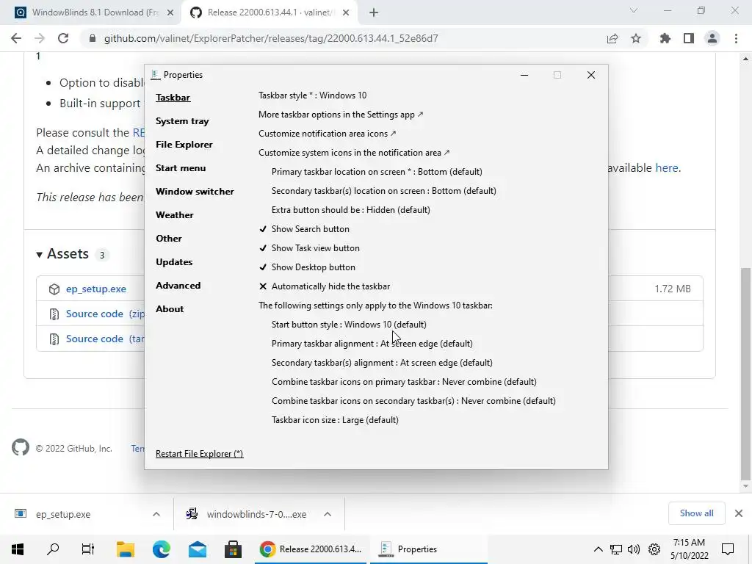Change Primary taskbar location on screen
The image size is (752, 564).
pos(377,172)
